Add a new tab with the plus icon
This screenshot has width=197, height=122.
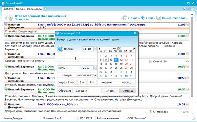pos(46,9)
